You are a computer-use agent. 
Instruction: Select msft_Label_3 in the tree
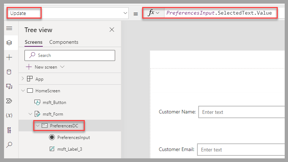70,149
